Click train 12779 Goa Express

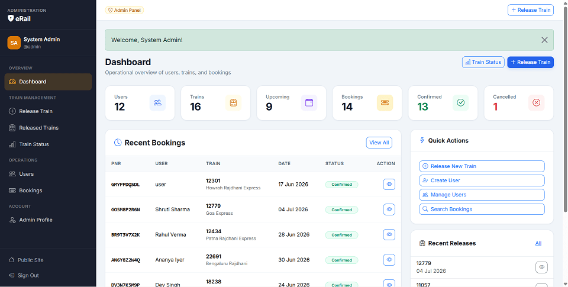click(219, 209)
